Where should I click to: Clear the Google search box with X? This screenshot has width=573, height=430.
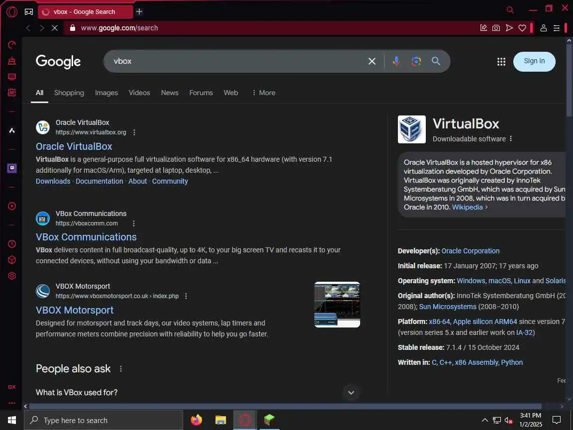coord(372,61)
